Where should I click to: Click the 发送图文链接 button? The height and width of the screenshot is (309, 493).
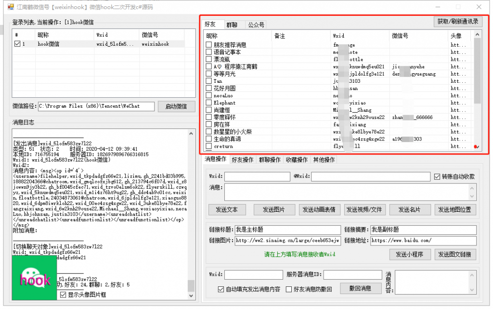(455, 254)
